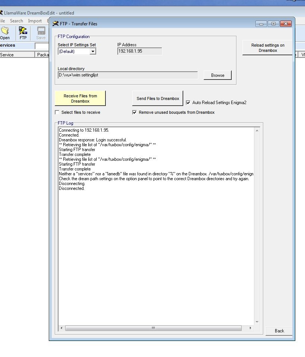Click log line starting 'Neither a "services" nor'

click(x=156, y=174)
